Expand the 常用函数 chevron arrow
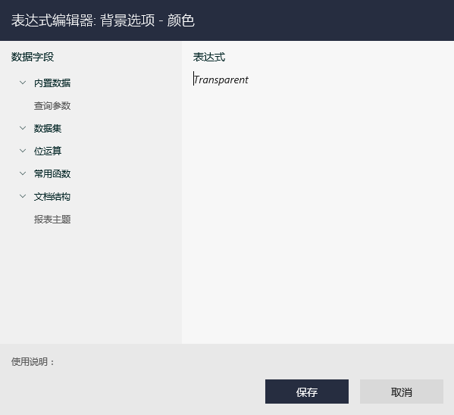 [x=23, y=173]
